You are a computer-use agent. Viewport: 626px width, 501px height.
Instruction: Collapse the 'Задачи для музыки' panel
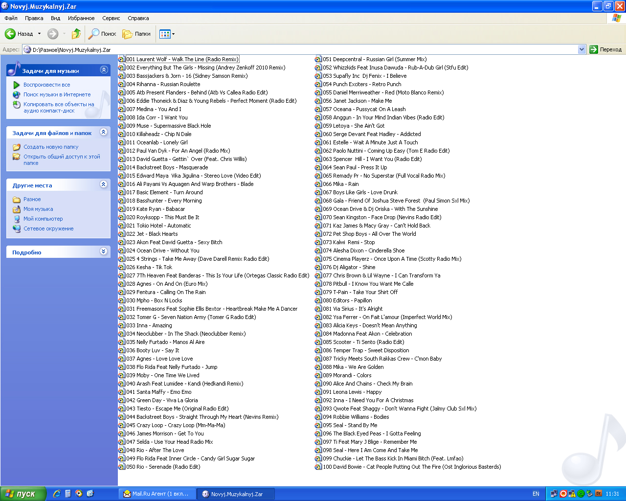pos(104,70)
